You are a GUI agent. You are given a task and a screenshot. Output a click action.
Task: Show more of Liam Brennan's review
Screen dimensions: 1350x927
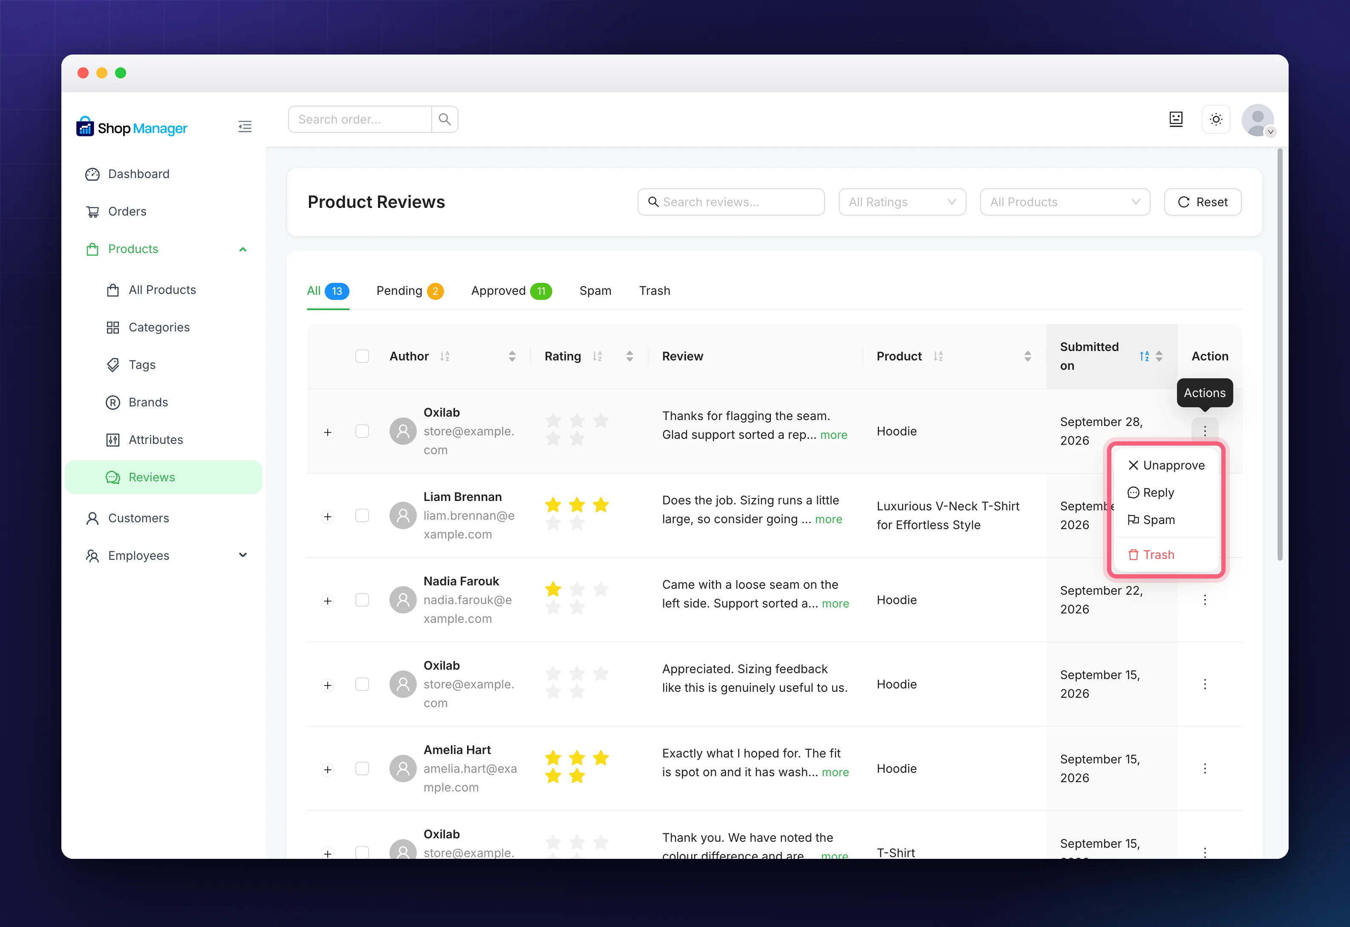[x=828, y=519]
